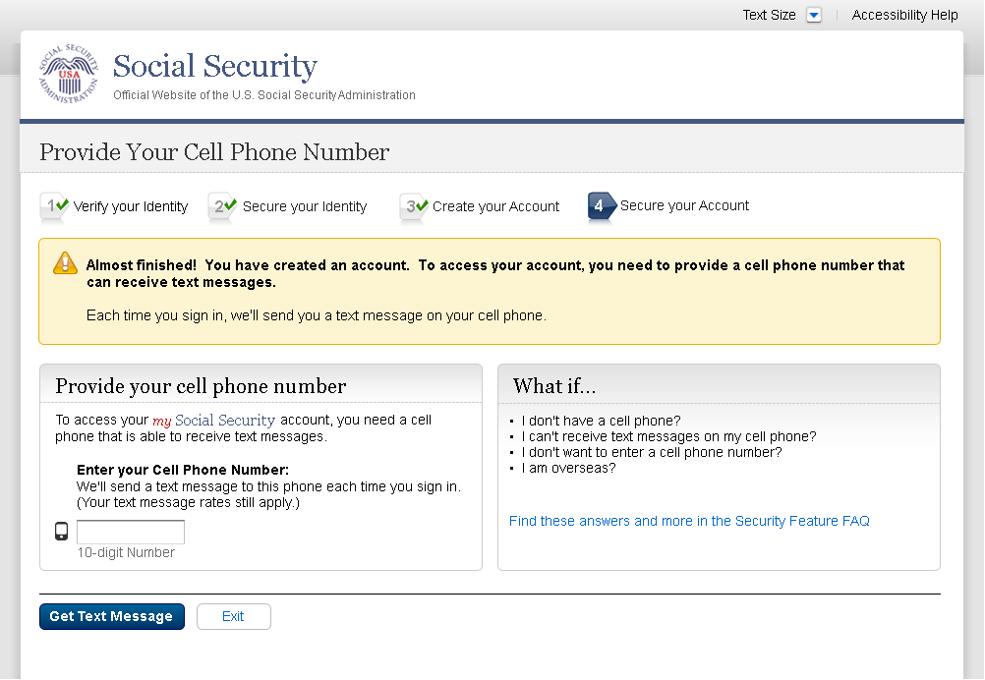Focus the 10-digit cell phone number field
Image resolution: width=985 pixels, height=680 pixels.
point(131,532)
